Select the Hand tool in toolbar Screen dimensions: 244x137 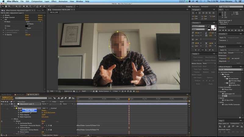pyautogui.click(x=6, y=6)
